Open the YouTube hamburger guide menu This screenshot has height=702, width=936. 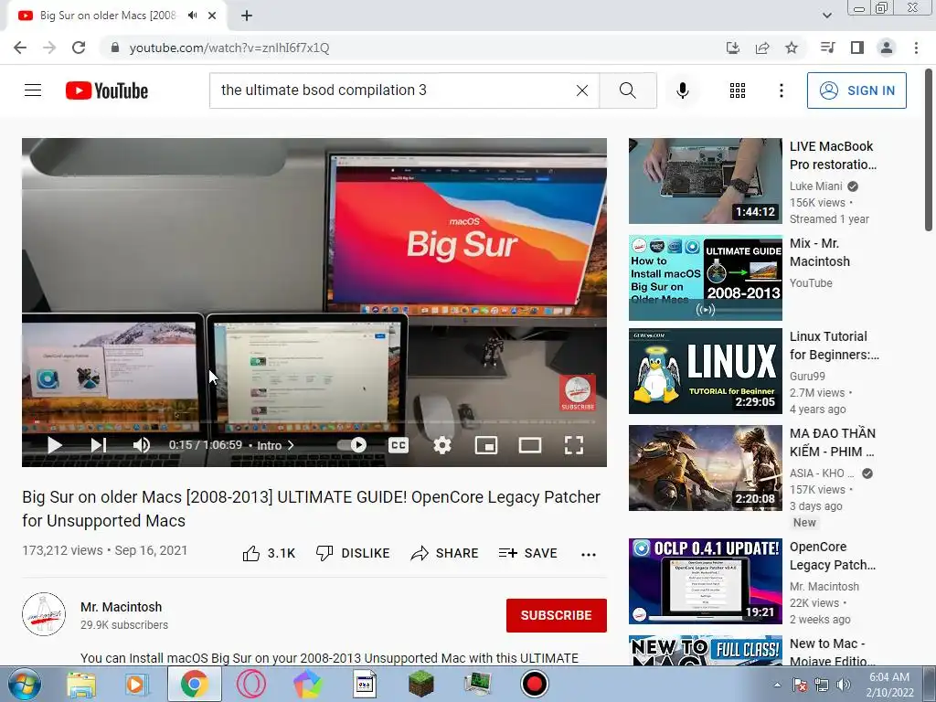pyautogui.click(x=33, y=90)
